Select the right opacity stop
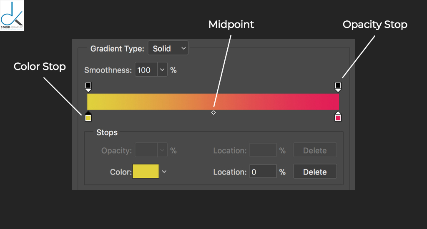 (338, 86)
